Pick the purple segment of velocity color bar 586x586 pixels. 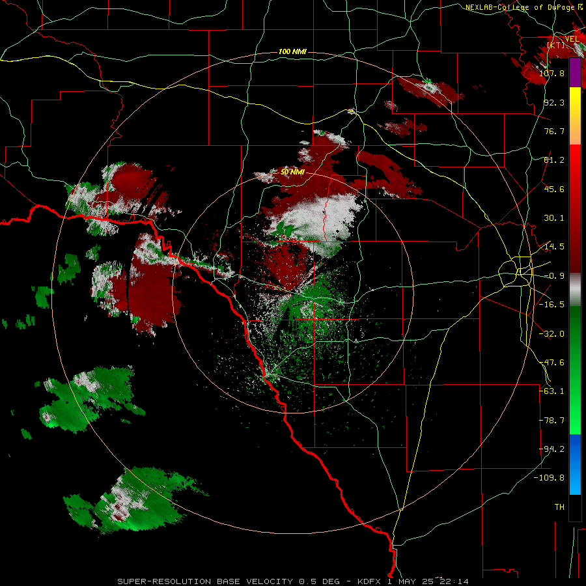575,72
